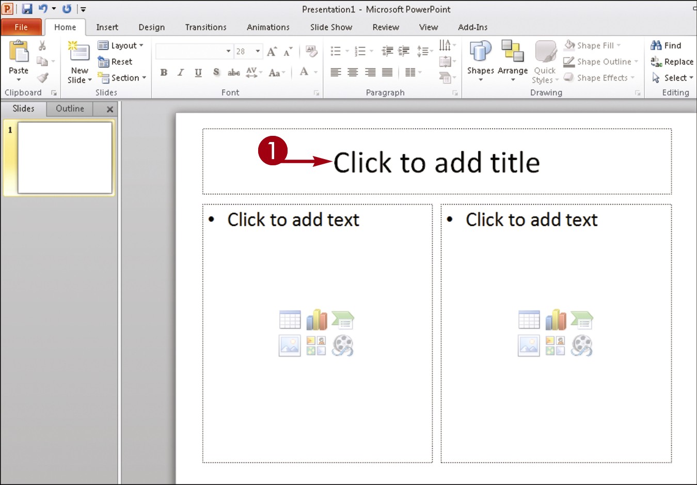Screen dimensions: 697x485
Task: Toggle bold formatting
Action: [x=164, y=72]
